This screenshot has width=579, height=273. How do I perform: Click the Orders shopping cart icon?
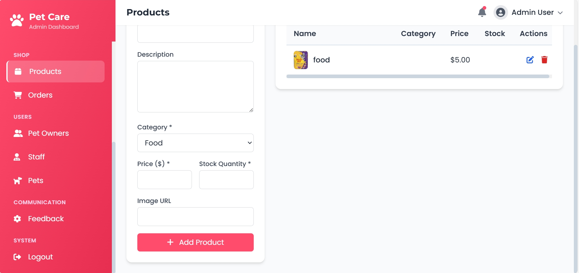coord(18,95)
